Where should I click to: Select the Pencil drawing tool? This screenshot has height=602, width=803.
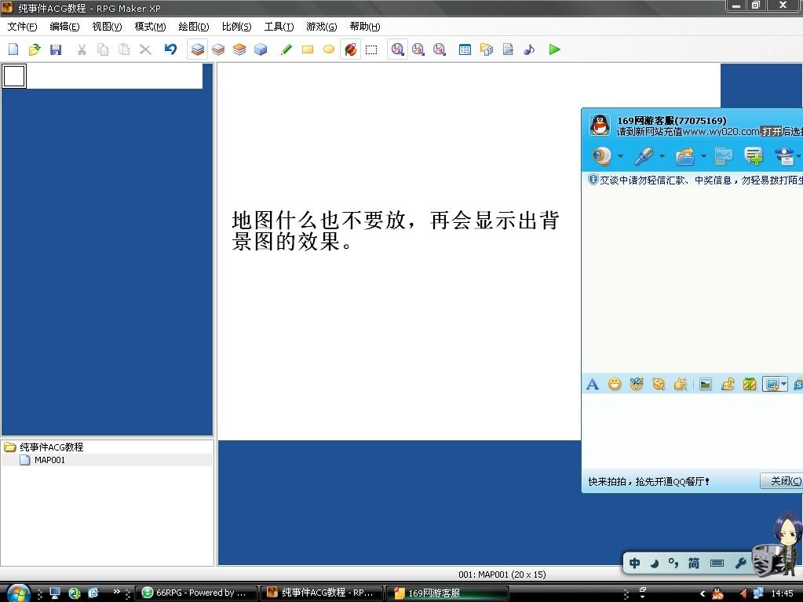click(287, 49)
